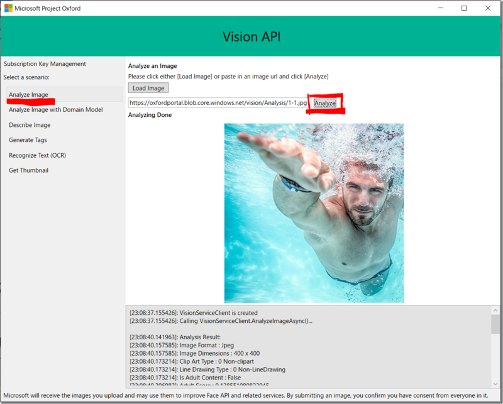Click the swimmer image preview
The height and width of the screenshot is (404, 503).
(x=314, y=213)
